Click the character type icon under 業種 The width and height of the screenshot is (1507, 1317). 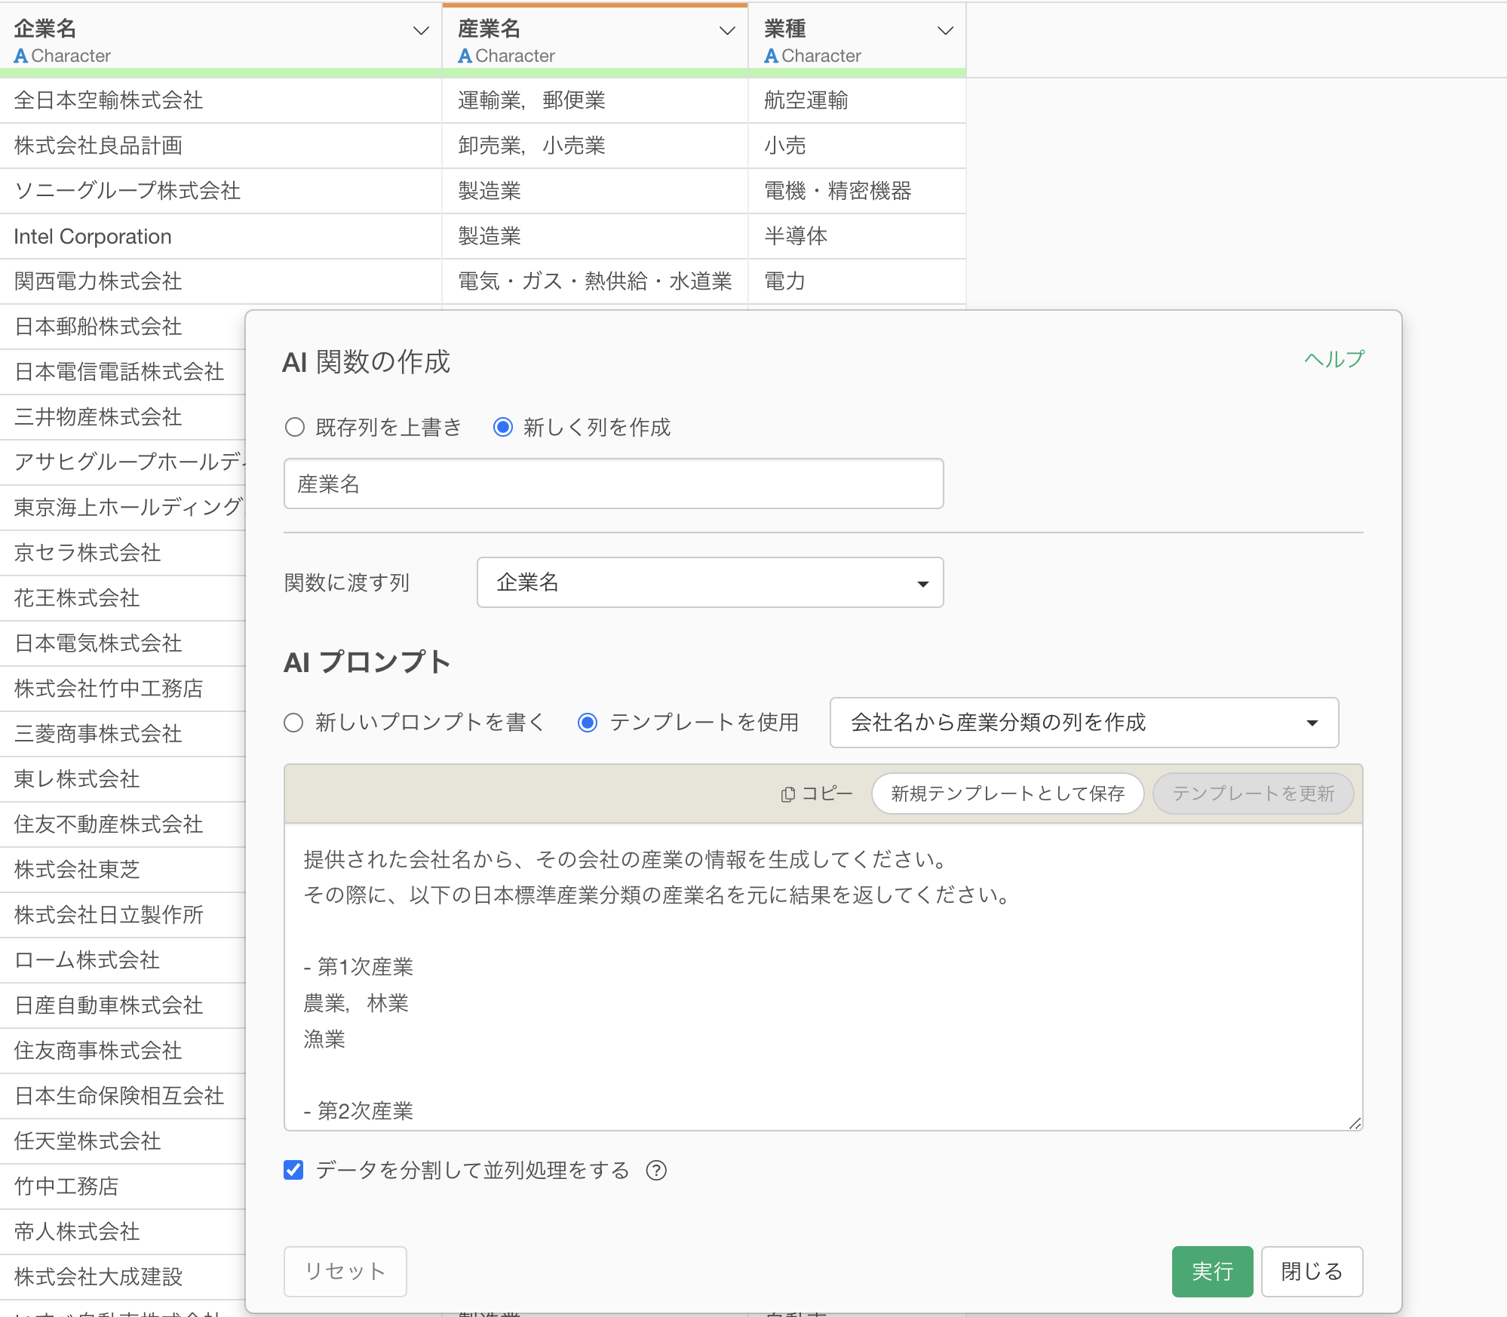click(771, 56)
